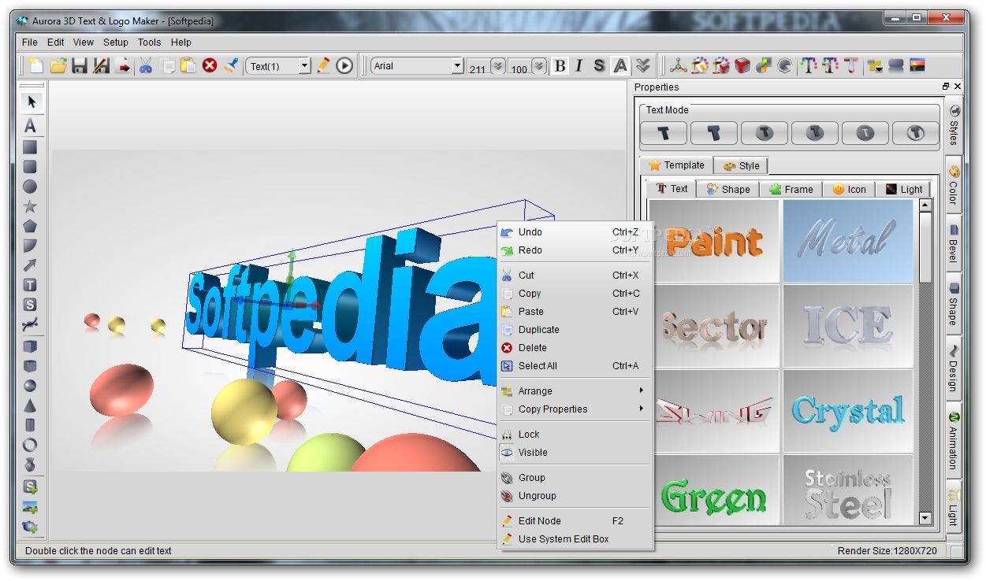Select the ring torus tool
The width and height of the screenshot is (986, 581).
tap(30, 445)
